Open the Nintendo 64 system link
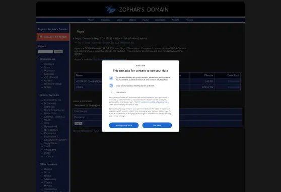Viewport: 281px width, 192px height. click(x=50, y=127)
